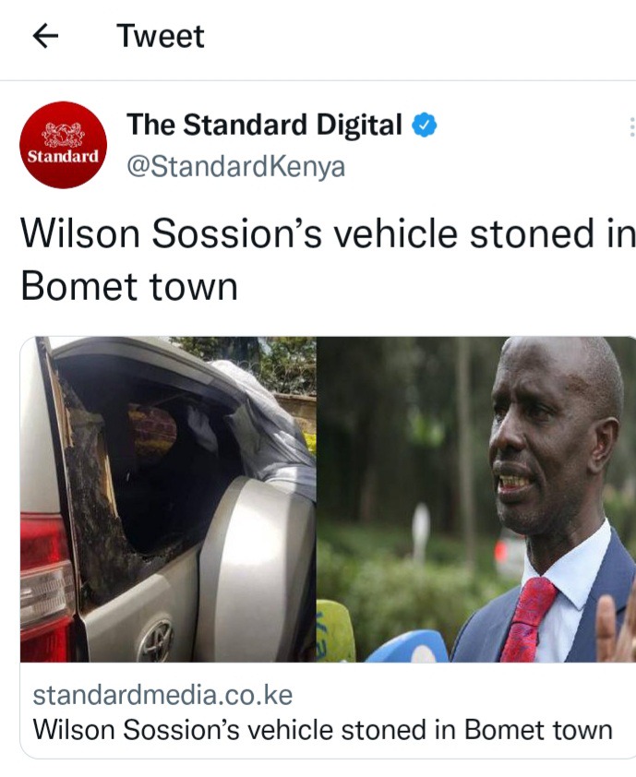Open the card headline about Bomet town
This screenshot has height=777, width=636.
[323, 730]
